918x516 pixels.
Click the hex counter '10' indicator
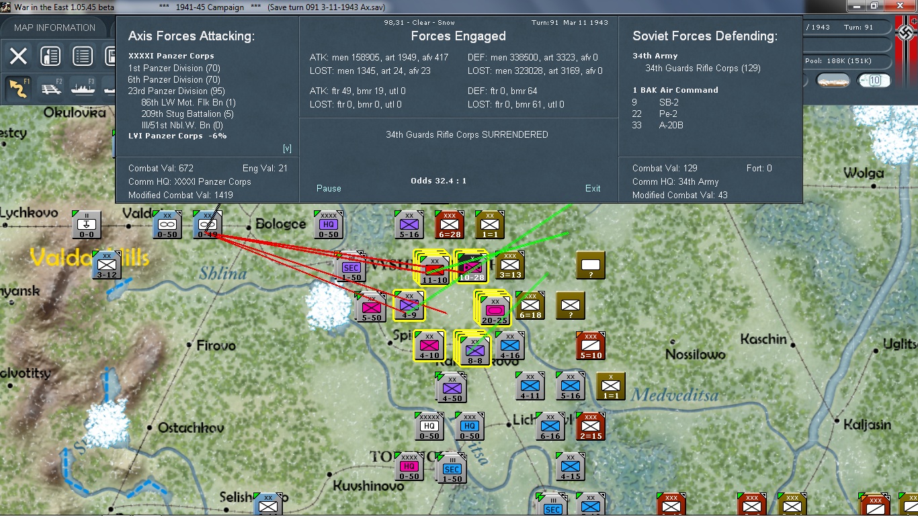874,81
